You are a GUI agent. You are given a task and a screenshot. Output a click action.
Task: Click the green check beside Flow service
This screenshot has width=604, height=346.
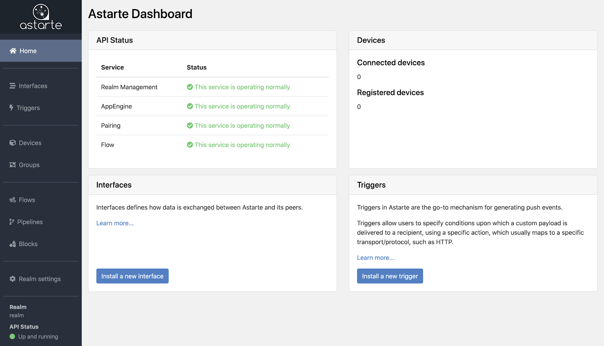pos(190,145)
